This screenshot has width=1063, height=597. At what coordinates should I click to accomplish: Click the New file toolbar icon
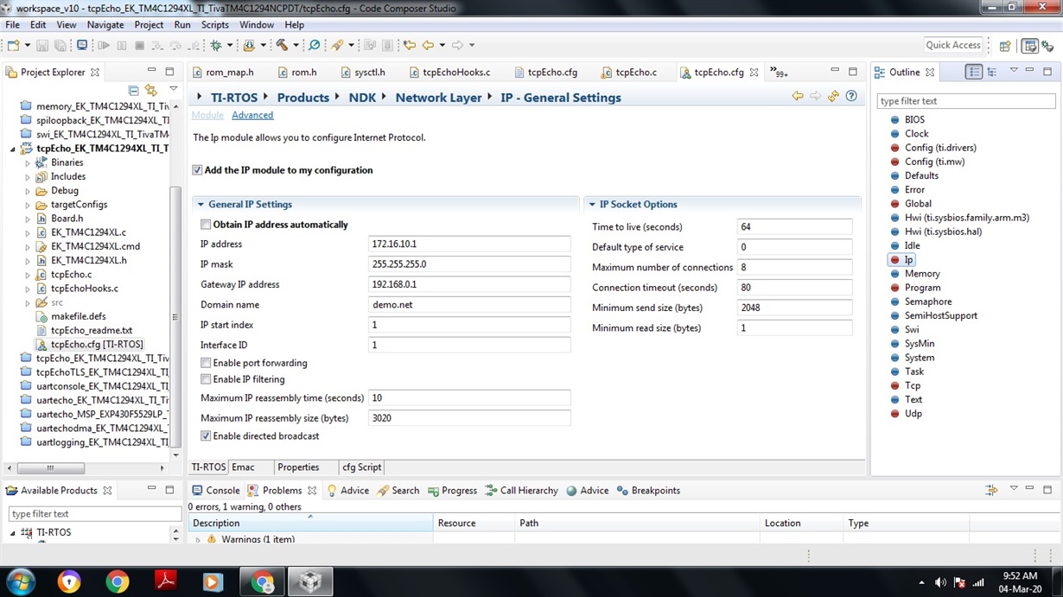[14, 45]
